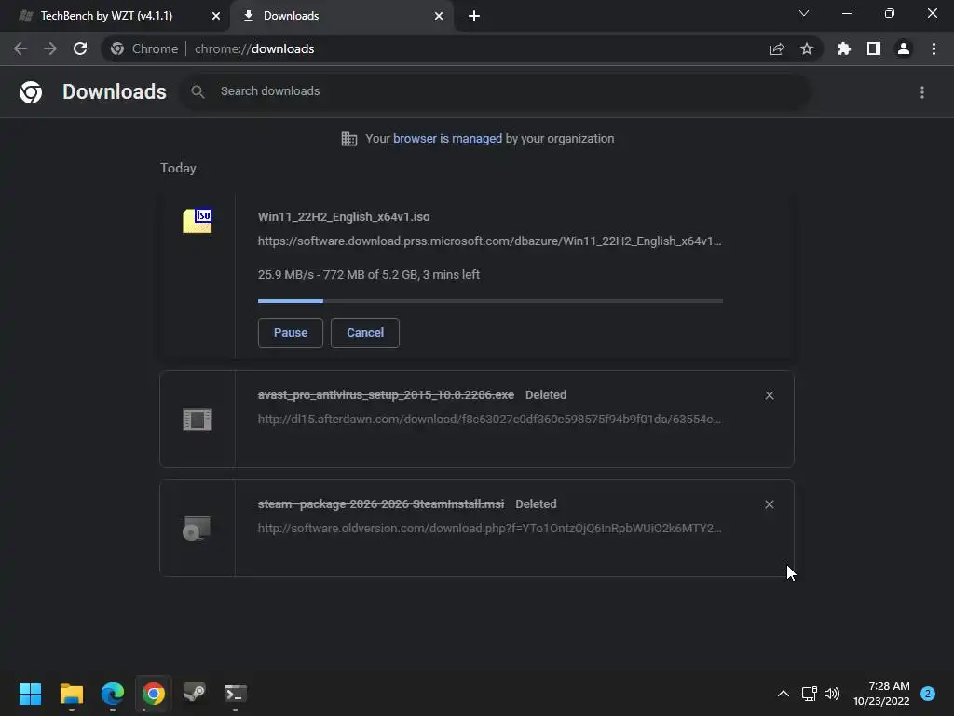Viewport: 954px width, 716px height.
Task: Click the search magnifier icon
Action: (x=198, y=92)
